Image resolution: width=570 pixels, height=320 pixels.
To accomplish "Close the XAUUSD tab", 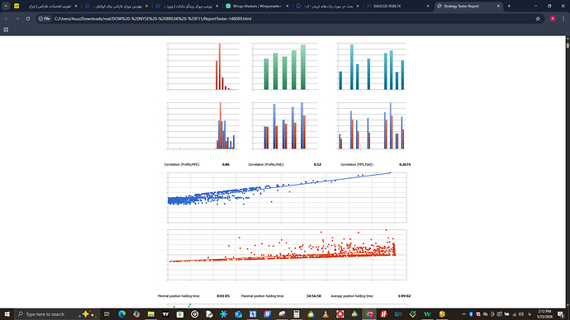I will (428, 6).
